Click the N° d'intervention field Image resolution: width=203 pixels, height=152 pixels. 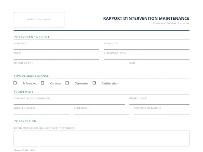(147, 57)
